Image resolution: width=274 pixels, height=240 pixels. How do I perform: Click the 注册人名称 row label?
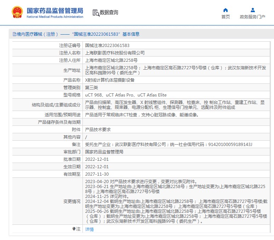70,53
